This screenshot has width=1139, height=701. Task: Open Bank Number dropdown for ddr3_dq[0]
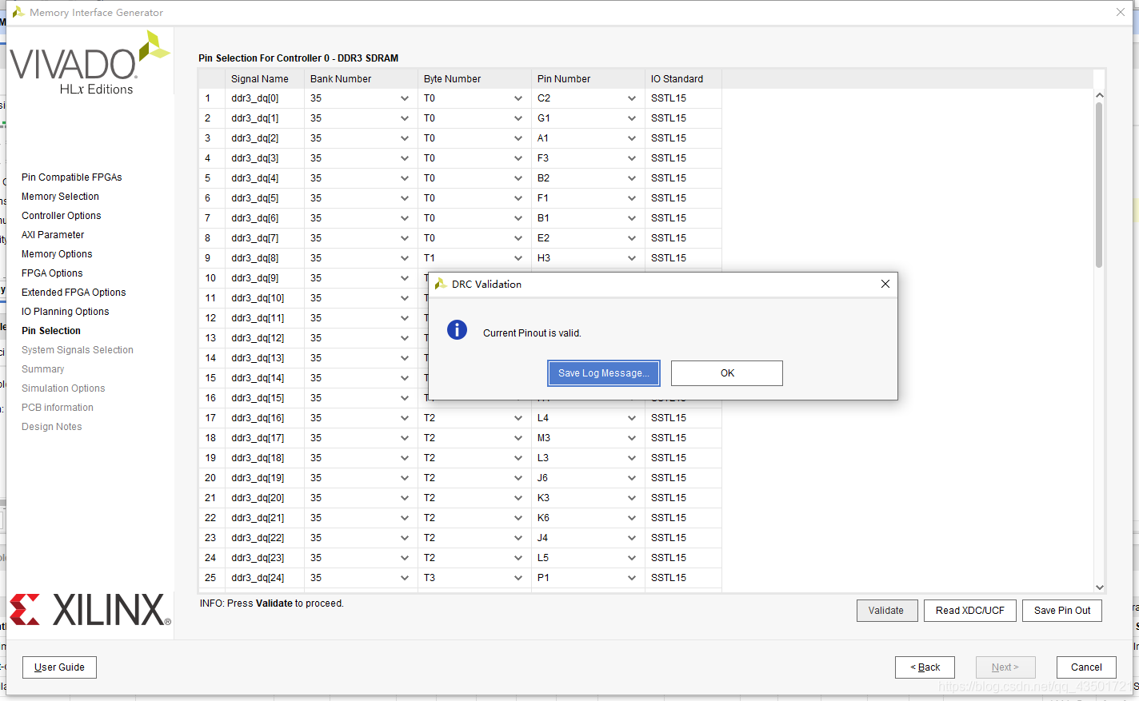tap(404, 98)
